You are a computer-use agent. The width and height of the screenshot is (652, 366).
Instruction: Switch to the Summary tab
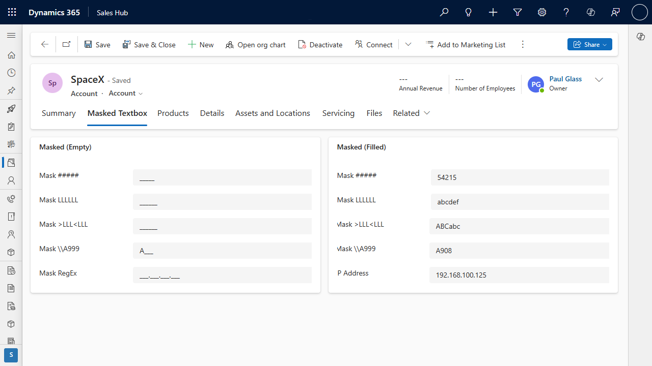(59, 113)
